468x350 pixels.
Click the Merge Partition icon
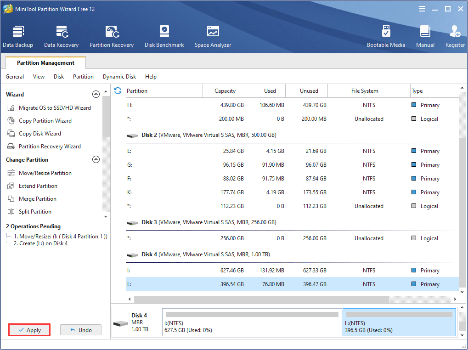click(x=11, y=199)
